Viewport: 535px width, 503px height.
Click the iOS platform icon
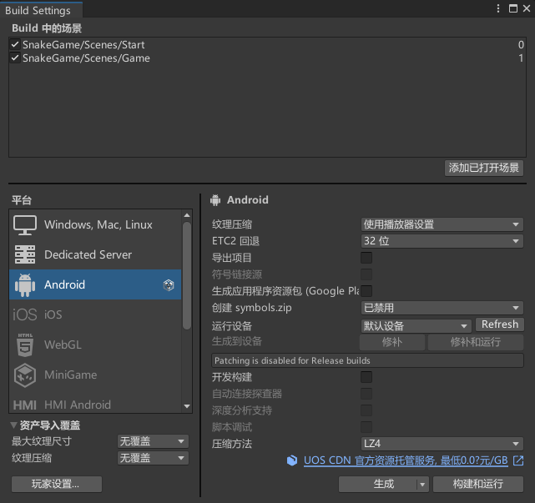[x=24, y=314]
